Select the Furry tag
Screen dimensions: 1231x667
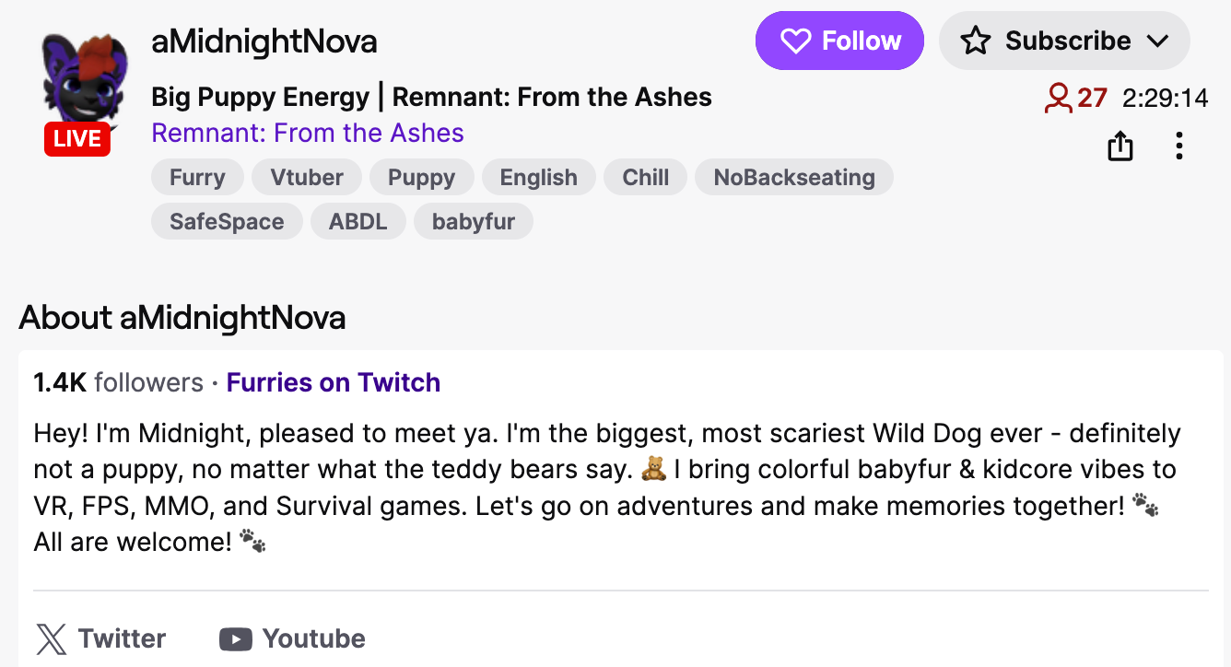pos(197,178)
